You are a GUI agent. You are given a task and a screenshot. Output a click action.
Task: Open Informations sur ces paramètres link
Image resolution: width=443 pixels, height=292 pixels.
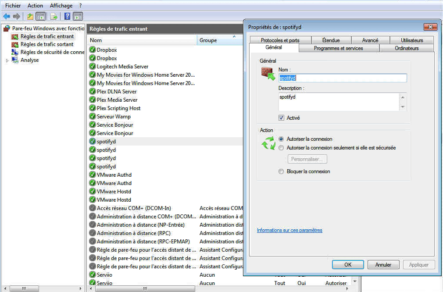coord(289,230)
